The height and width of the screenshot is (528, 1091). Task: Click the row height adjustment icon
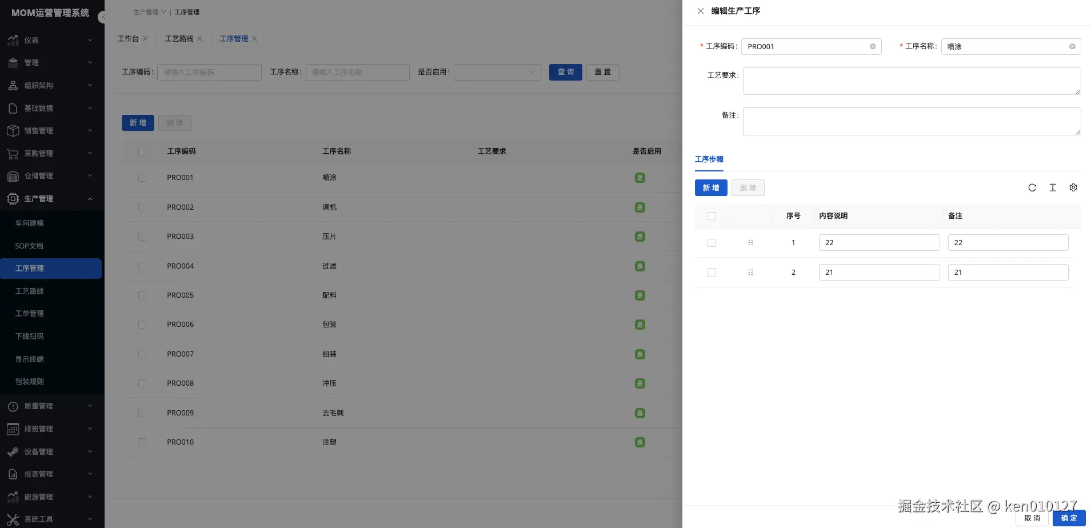click(1053, 187)
